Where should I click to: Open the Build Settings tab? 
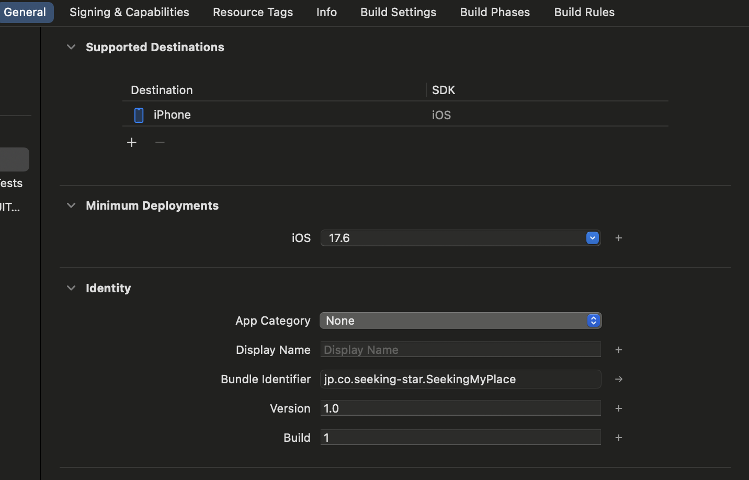(x=398, y=12)
